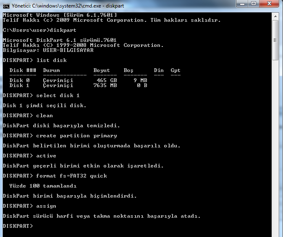Click the 'clean' command line
This screenshot has height=237, width=283.
[x=28, y=116]
